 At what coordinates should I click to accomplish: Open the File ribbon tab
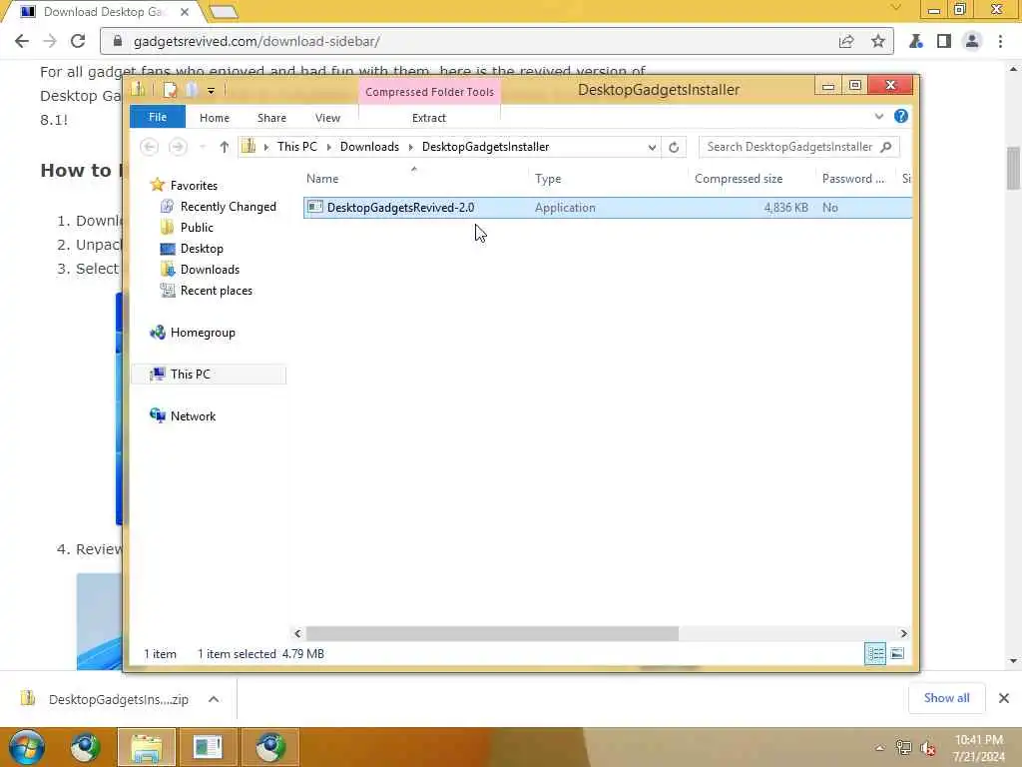158,117
